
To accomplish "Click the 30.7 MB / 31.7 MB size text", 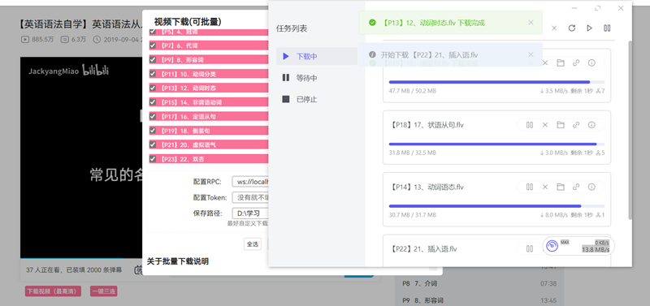I will 413,215.
